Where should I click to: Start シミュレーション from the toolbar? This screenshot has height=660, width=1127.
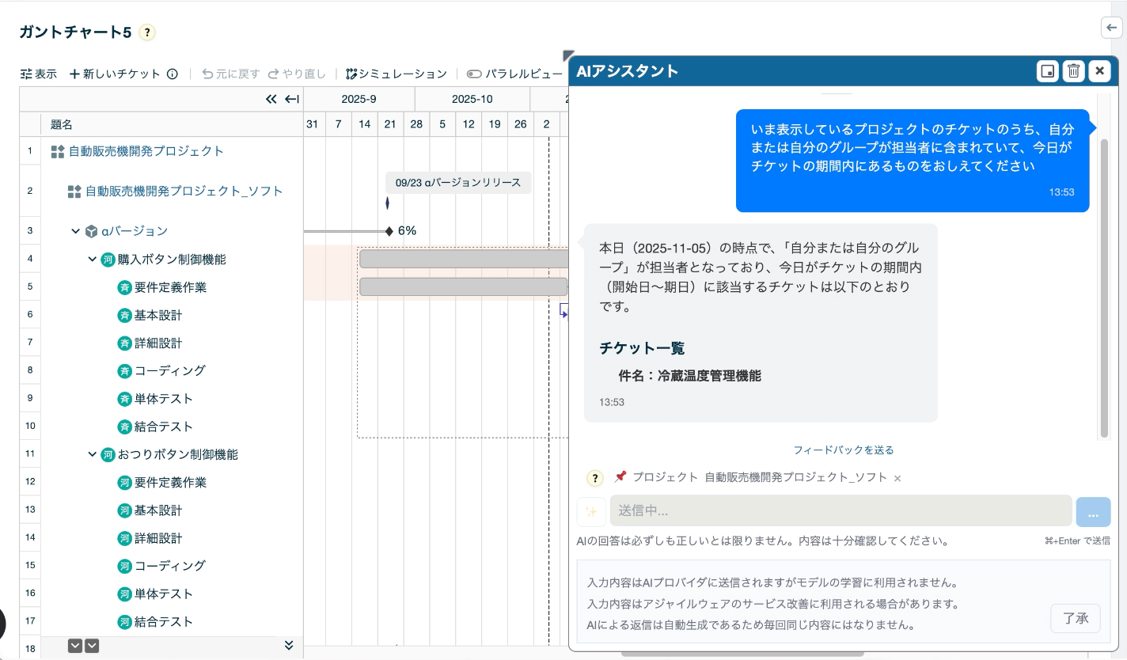pos(397,74)
